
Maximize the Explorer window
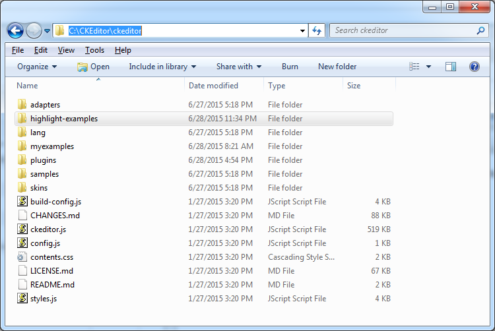point(450,7)
